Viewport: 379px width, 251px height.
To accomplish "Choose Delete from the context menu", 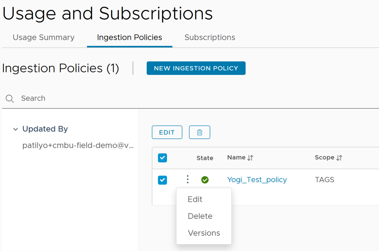I will pos(200,216).
